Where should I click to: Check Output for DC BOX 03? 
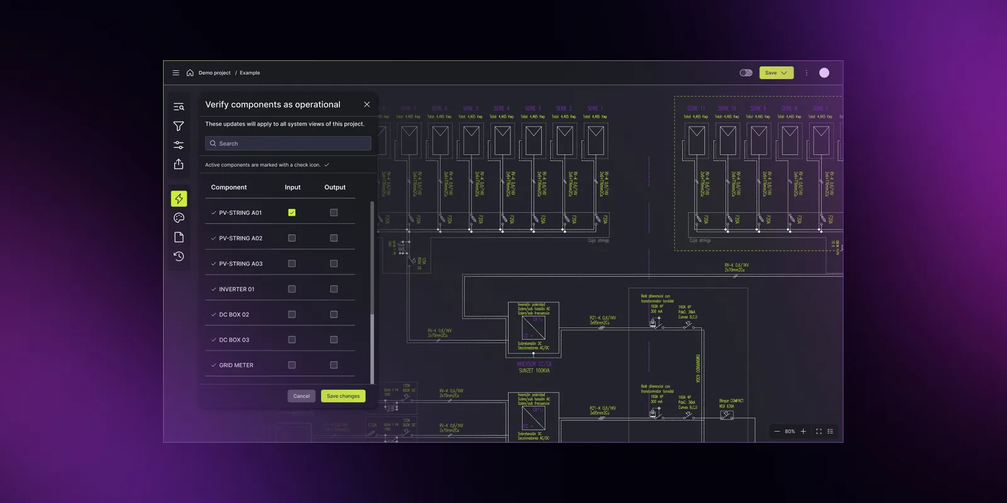coord(334,340)
